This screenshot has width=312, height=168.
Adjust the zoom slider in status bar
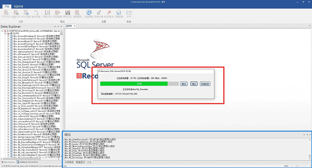pos(298,166)
